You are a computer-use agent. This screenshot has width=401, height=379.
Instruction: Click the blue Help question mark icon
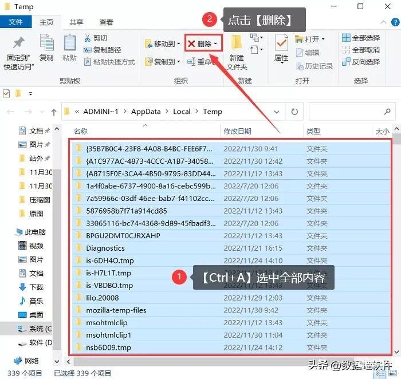coord(395,22)
